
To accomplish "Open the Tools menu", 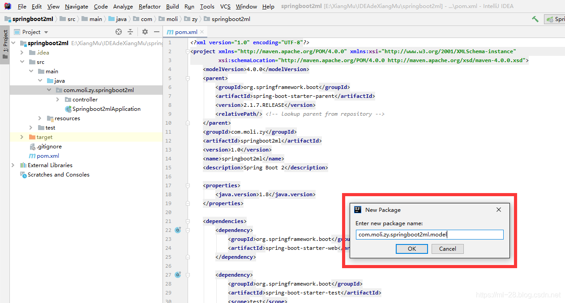I will pyautogui.click(x=207, y=7).
